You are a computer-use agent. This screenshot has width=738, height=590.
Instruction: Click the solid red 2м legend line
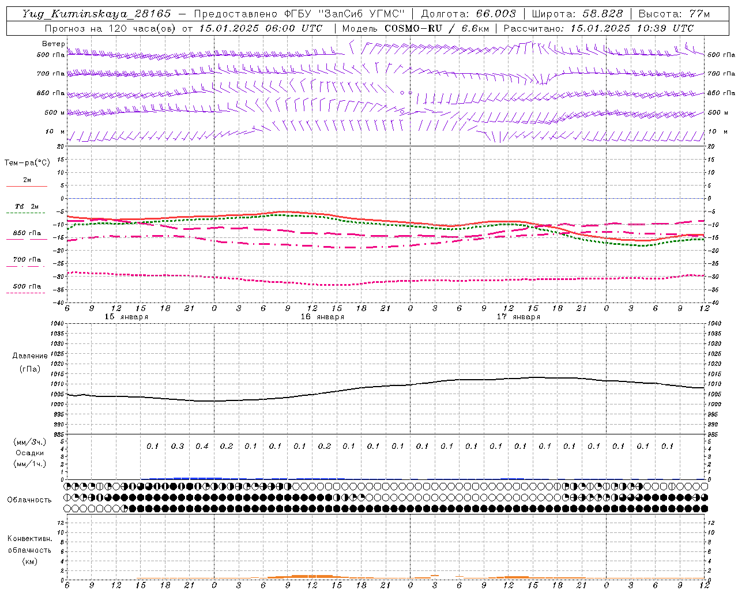coord(27,187)
